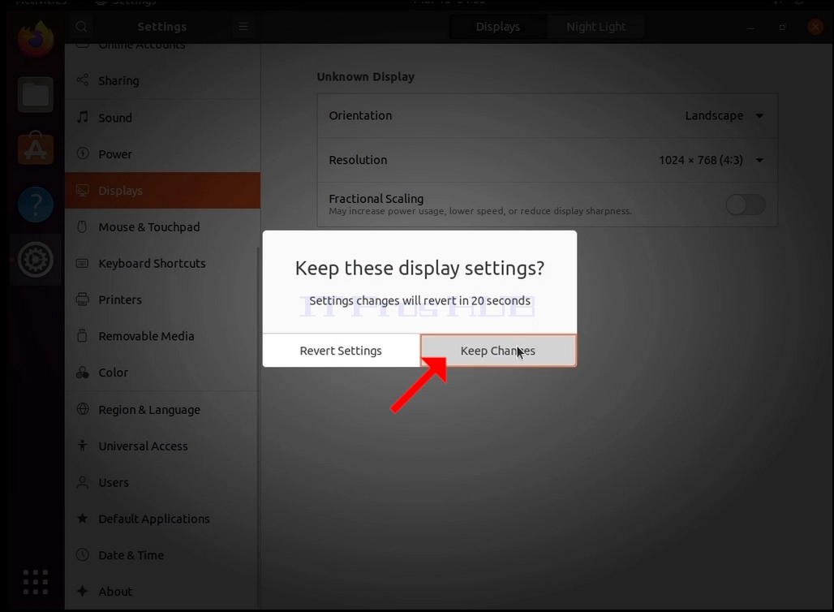Screen dimensions: 834x612
Task: Select the Displays tab in header
Action: [x=498, y=27]
